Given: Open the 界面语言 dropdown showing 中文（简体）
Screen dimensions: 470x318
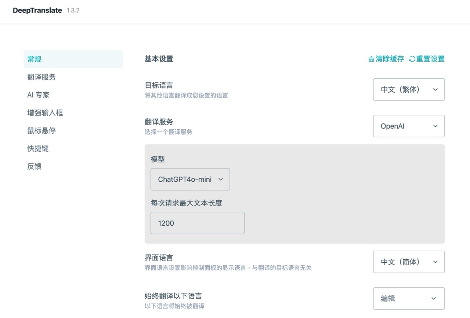Looking at the screenshot, I should 409,262.
